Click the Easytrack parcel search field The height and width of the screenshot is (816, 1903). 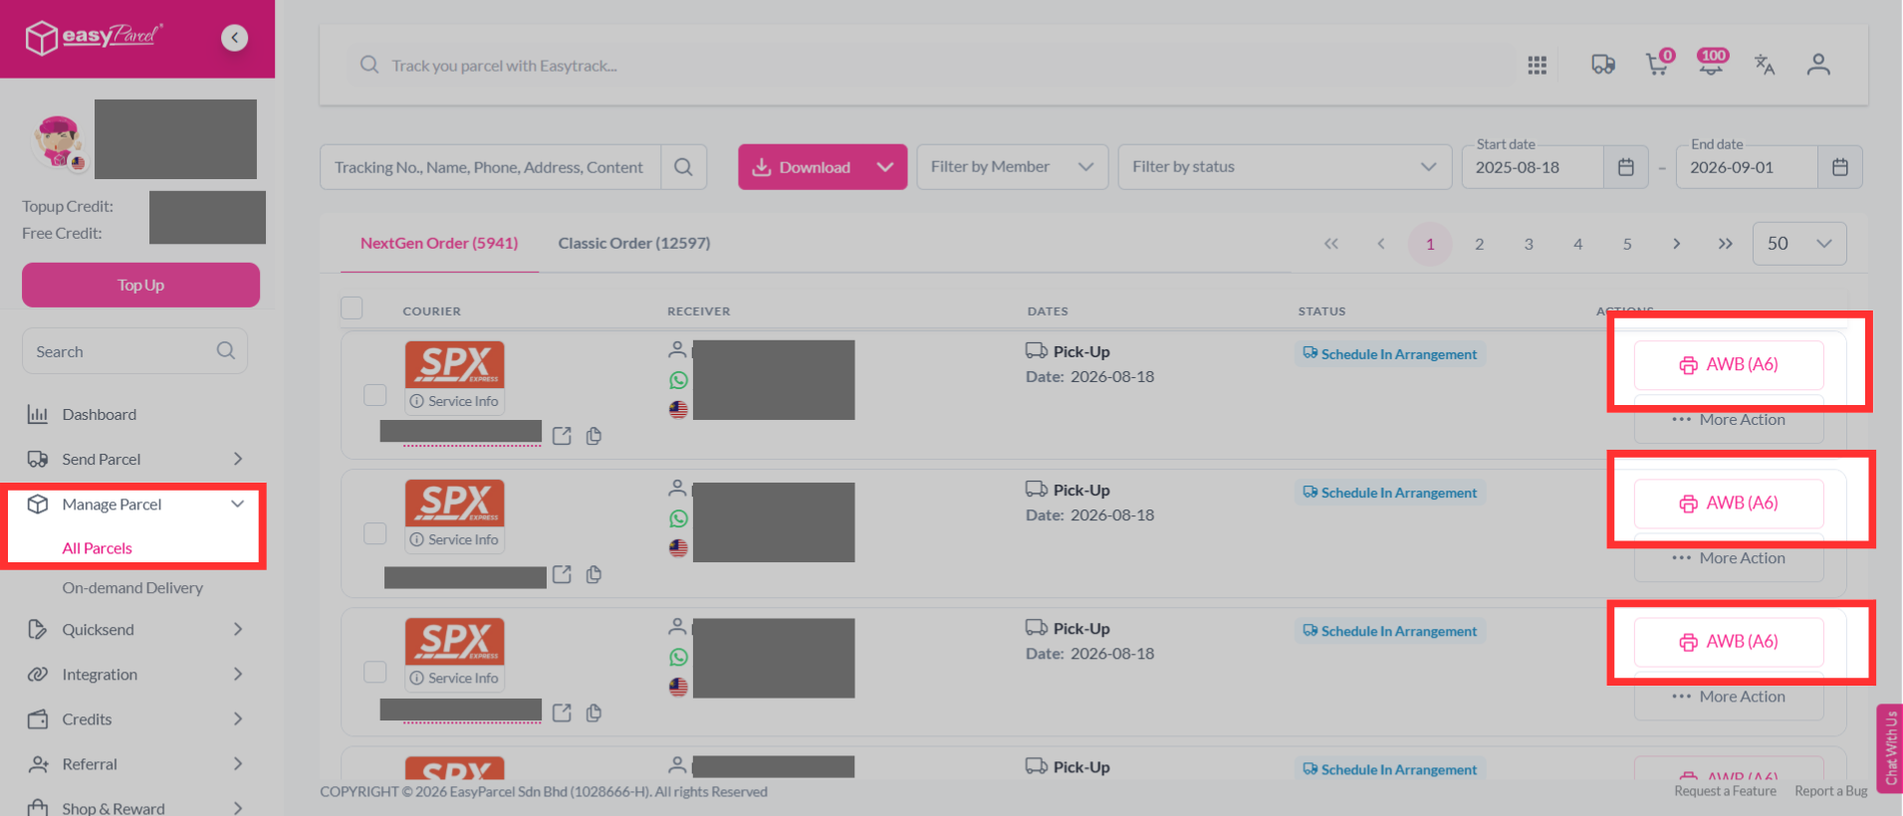[931, 65]
